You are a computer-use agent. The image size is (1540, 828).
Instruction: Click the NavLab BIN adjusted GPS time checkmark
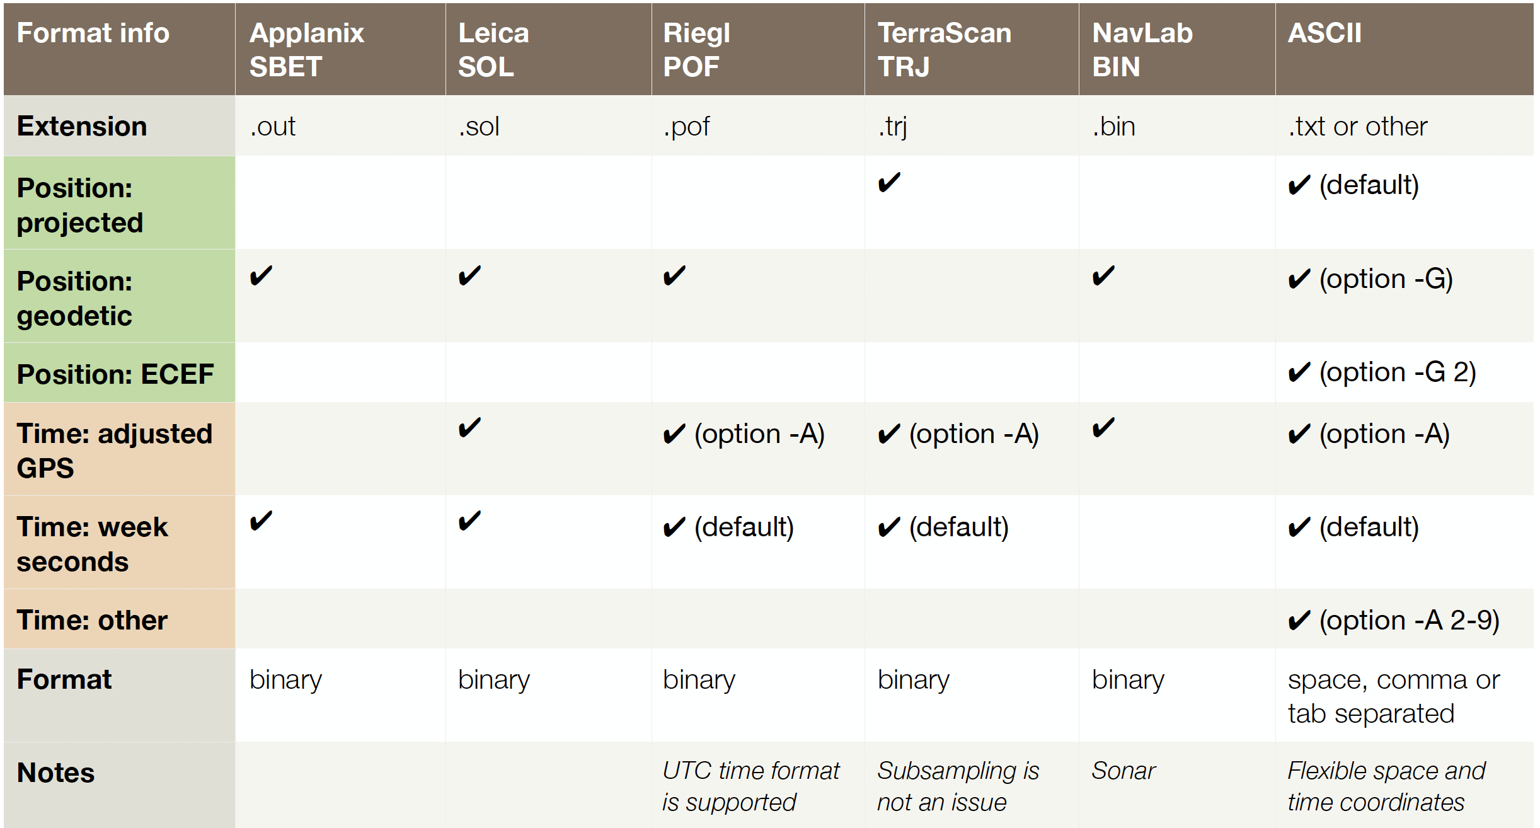click(x=1103, y=428)
